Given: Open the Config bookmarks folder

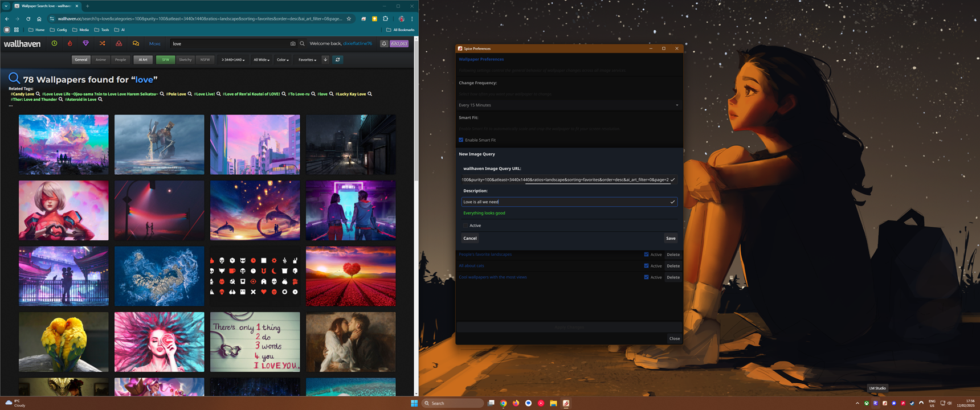Looking at the screenshot, I should coord(59,30).
